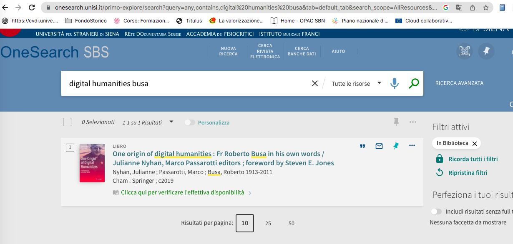Open the book cover thumbnail of One Origin

[92, 163]
